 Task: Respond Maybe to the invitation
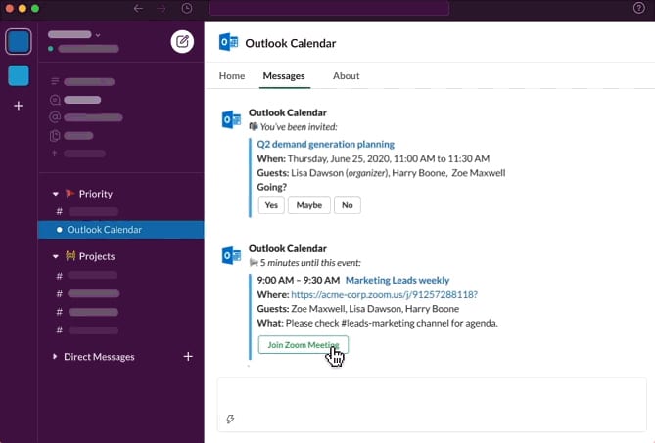[x=309, y=205]
